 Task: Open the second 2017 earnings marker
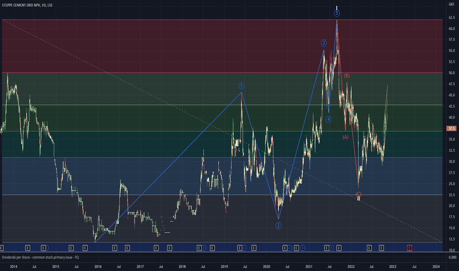tap(169, 248)
